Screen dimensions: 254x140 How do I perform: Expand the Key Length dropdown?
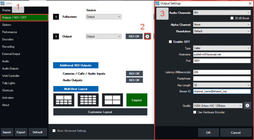pos(222,85)
